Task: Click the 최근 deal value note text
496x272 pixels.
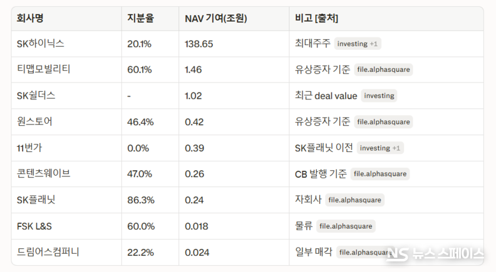Action: tap(326, 96)
